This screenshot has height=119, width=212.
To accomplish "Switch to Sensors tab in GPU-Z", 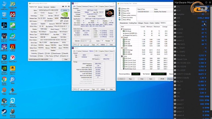I will pyautogui.click(x=40, y=7).
